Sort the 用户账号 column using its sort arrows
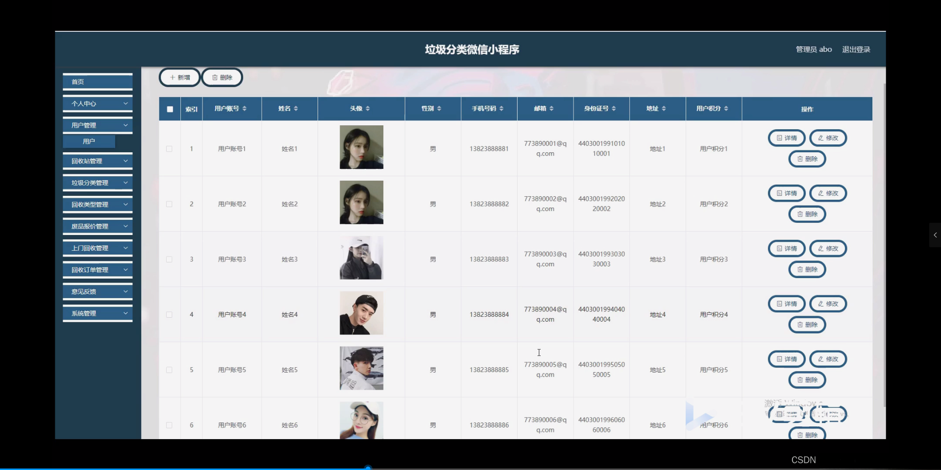 [x=246, y=109]
